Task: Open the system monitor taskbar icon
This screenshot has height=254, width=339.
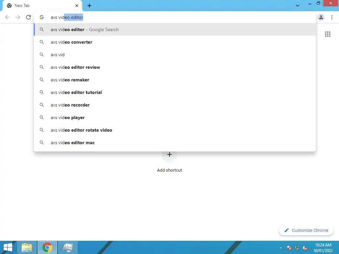Action: (x=68, y=247)
